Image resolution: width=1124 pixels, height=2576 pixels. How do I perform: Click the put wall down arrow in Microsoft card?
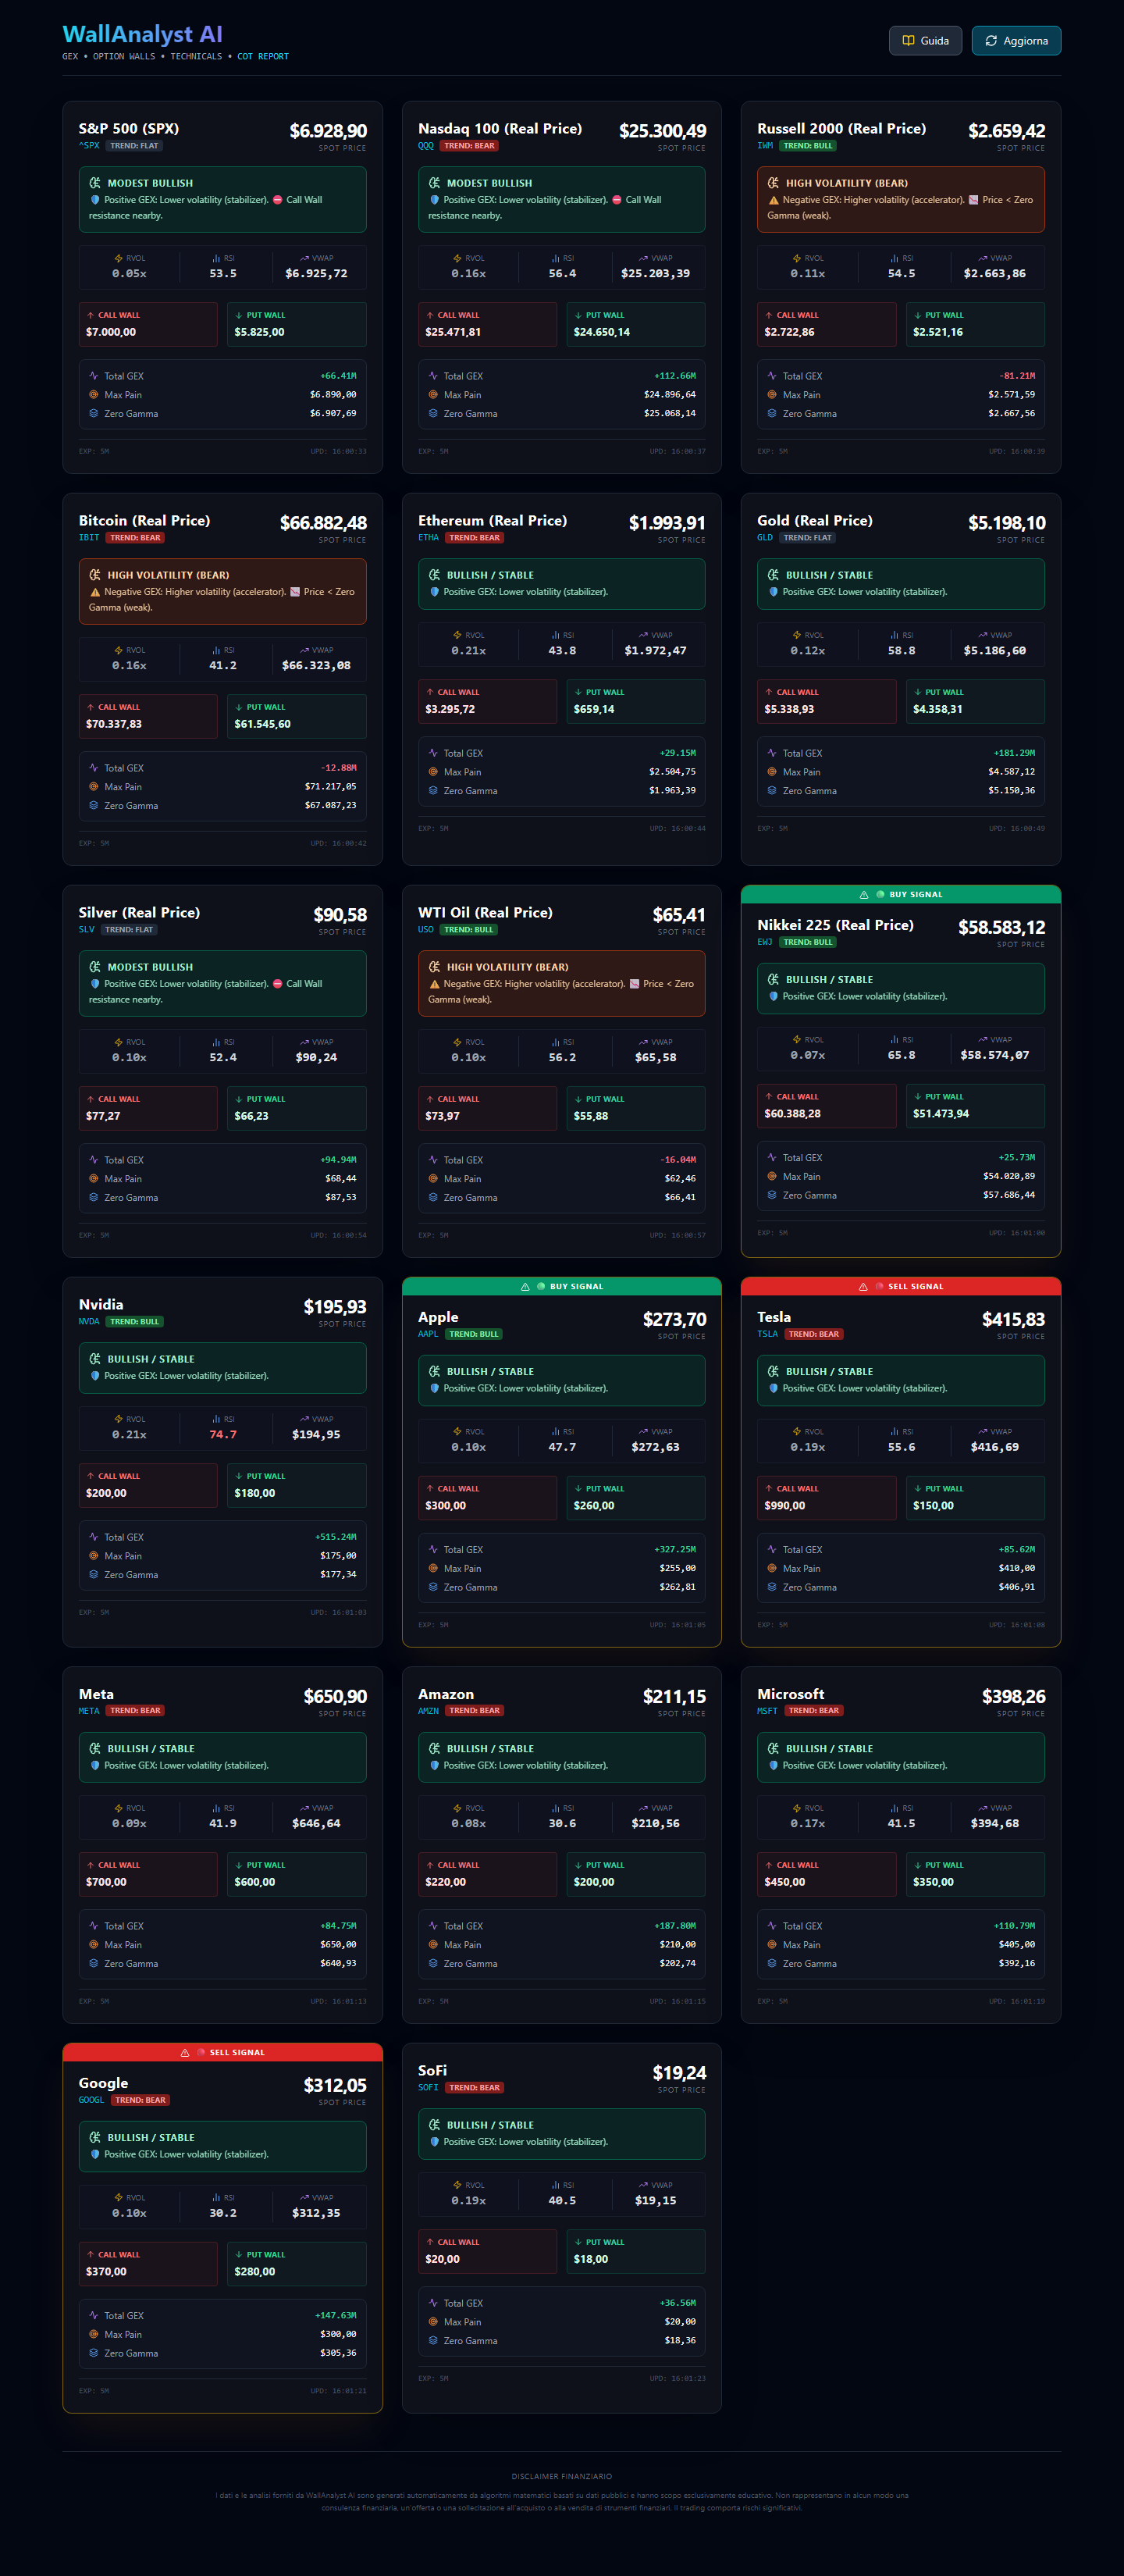[x=918, y=1865]
